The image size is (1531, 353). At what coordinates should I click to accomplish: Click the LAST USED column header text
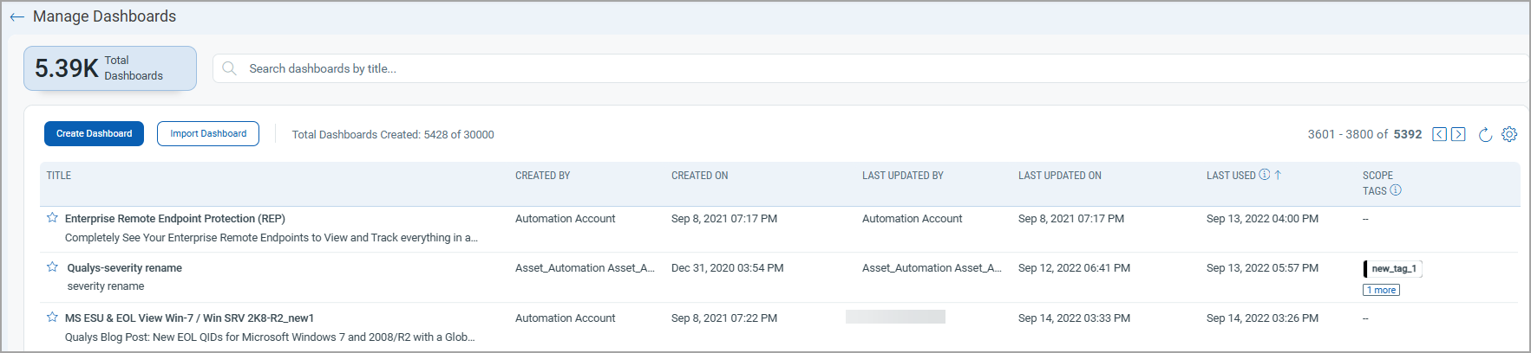(1231, 176)
